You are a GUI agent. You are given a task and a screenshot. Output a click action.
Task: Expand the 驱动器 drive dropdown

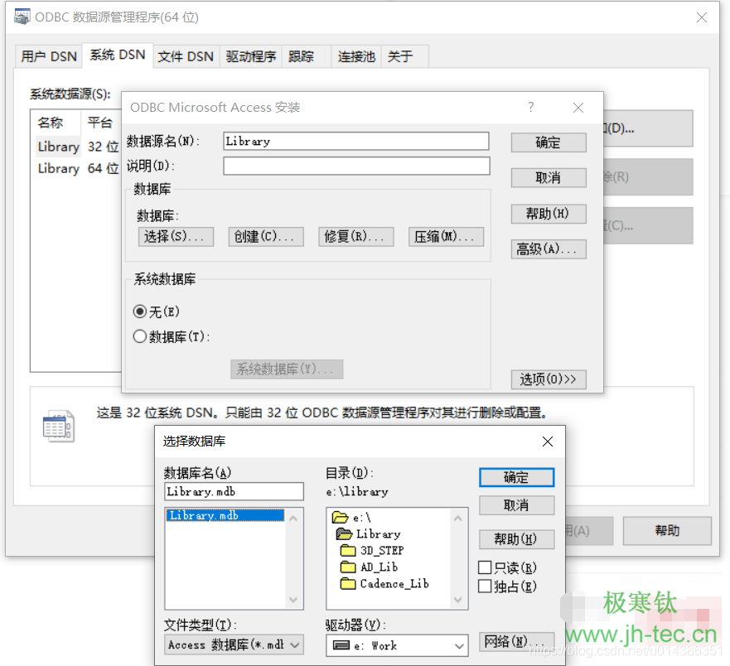(x=460, y=645)
